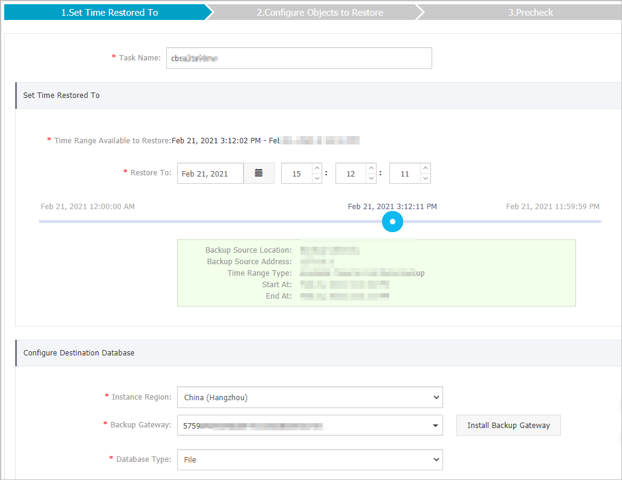Click the blue timeline slider handle
The height and width of the screenshot is (480, 622).
tap(392, 221)
